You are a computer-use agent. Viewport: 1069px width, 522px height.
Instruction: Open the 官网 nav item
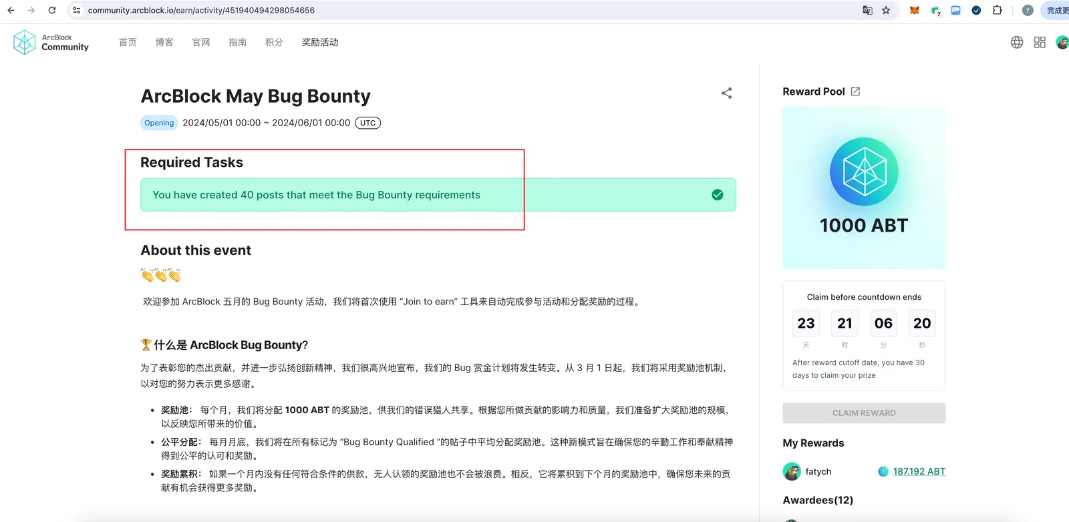pos(201,42)
